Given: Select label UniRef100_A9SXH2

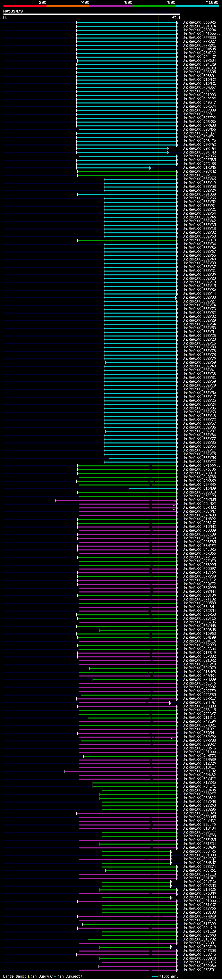Looking at the screenshot, I should 199,172.
